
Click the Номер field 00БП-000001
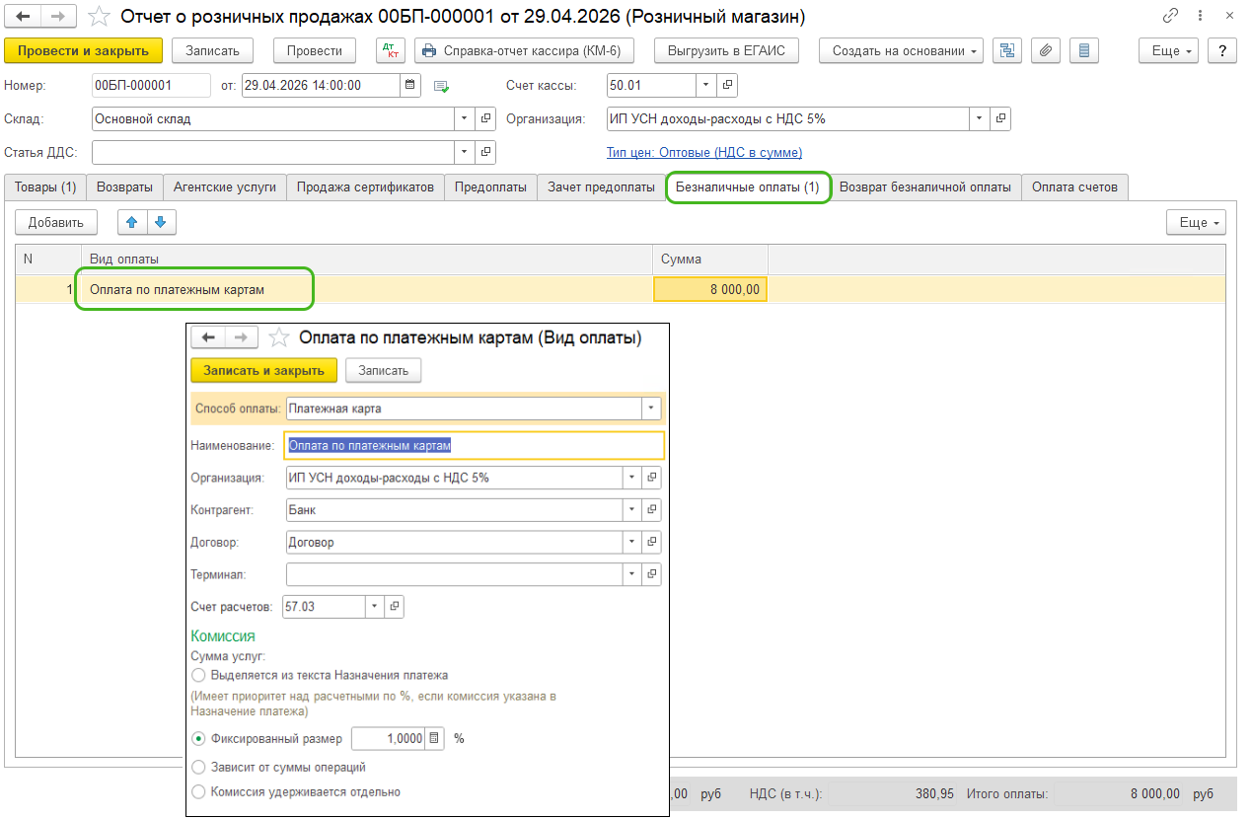(x=151, y=86)
